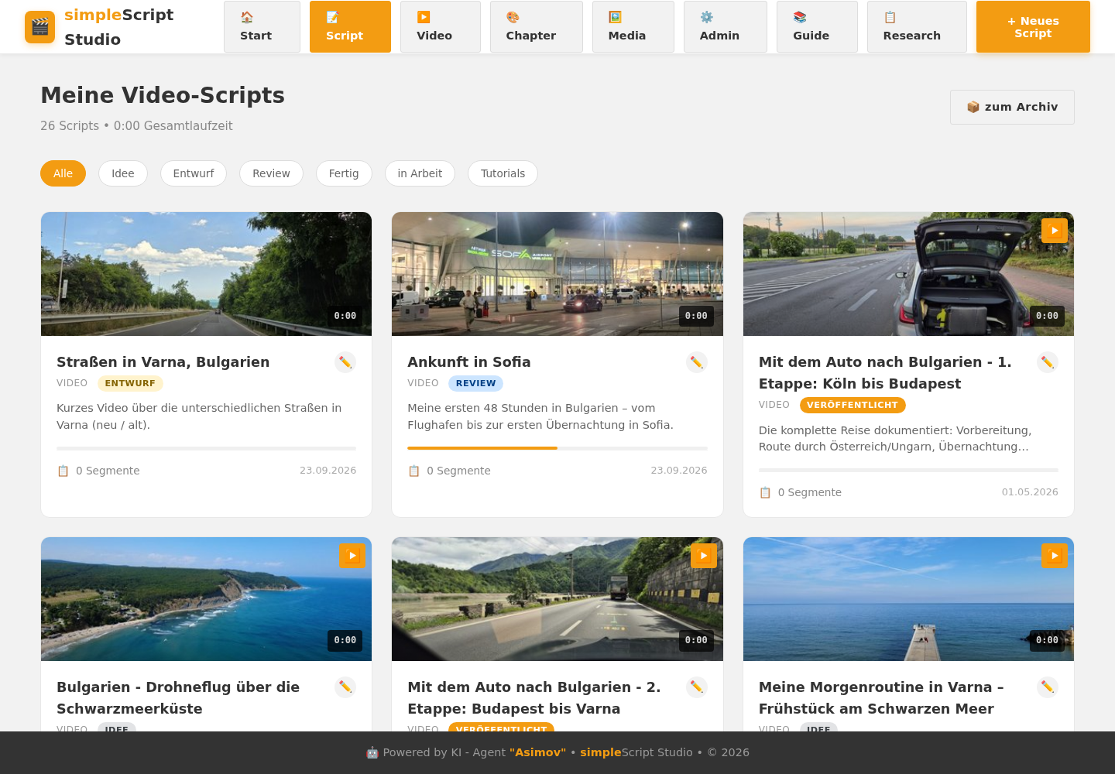Switch to the Research tab
Image resolution: width=1115 pixels, height=774 pixels.
coord(917,27)
